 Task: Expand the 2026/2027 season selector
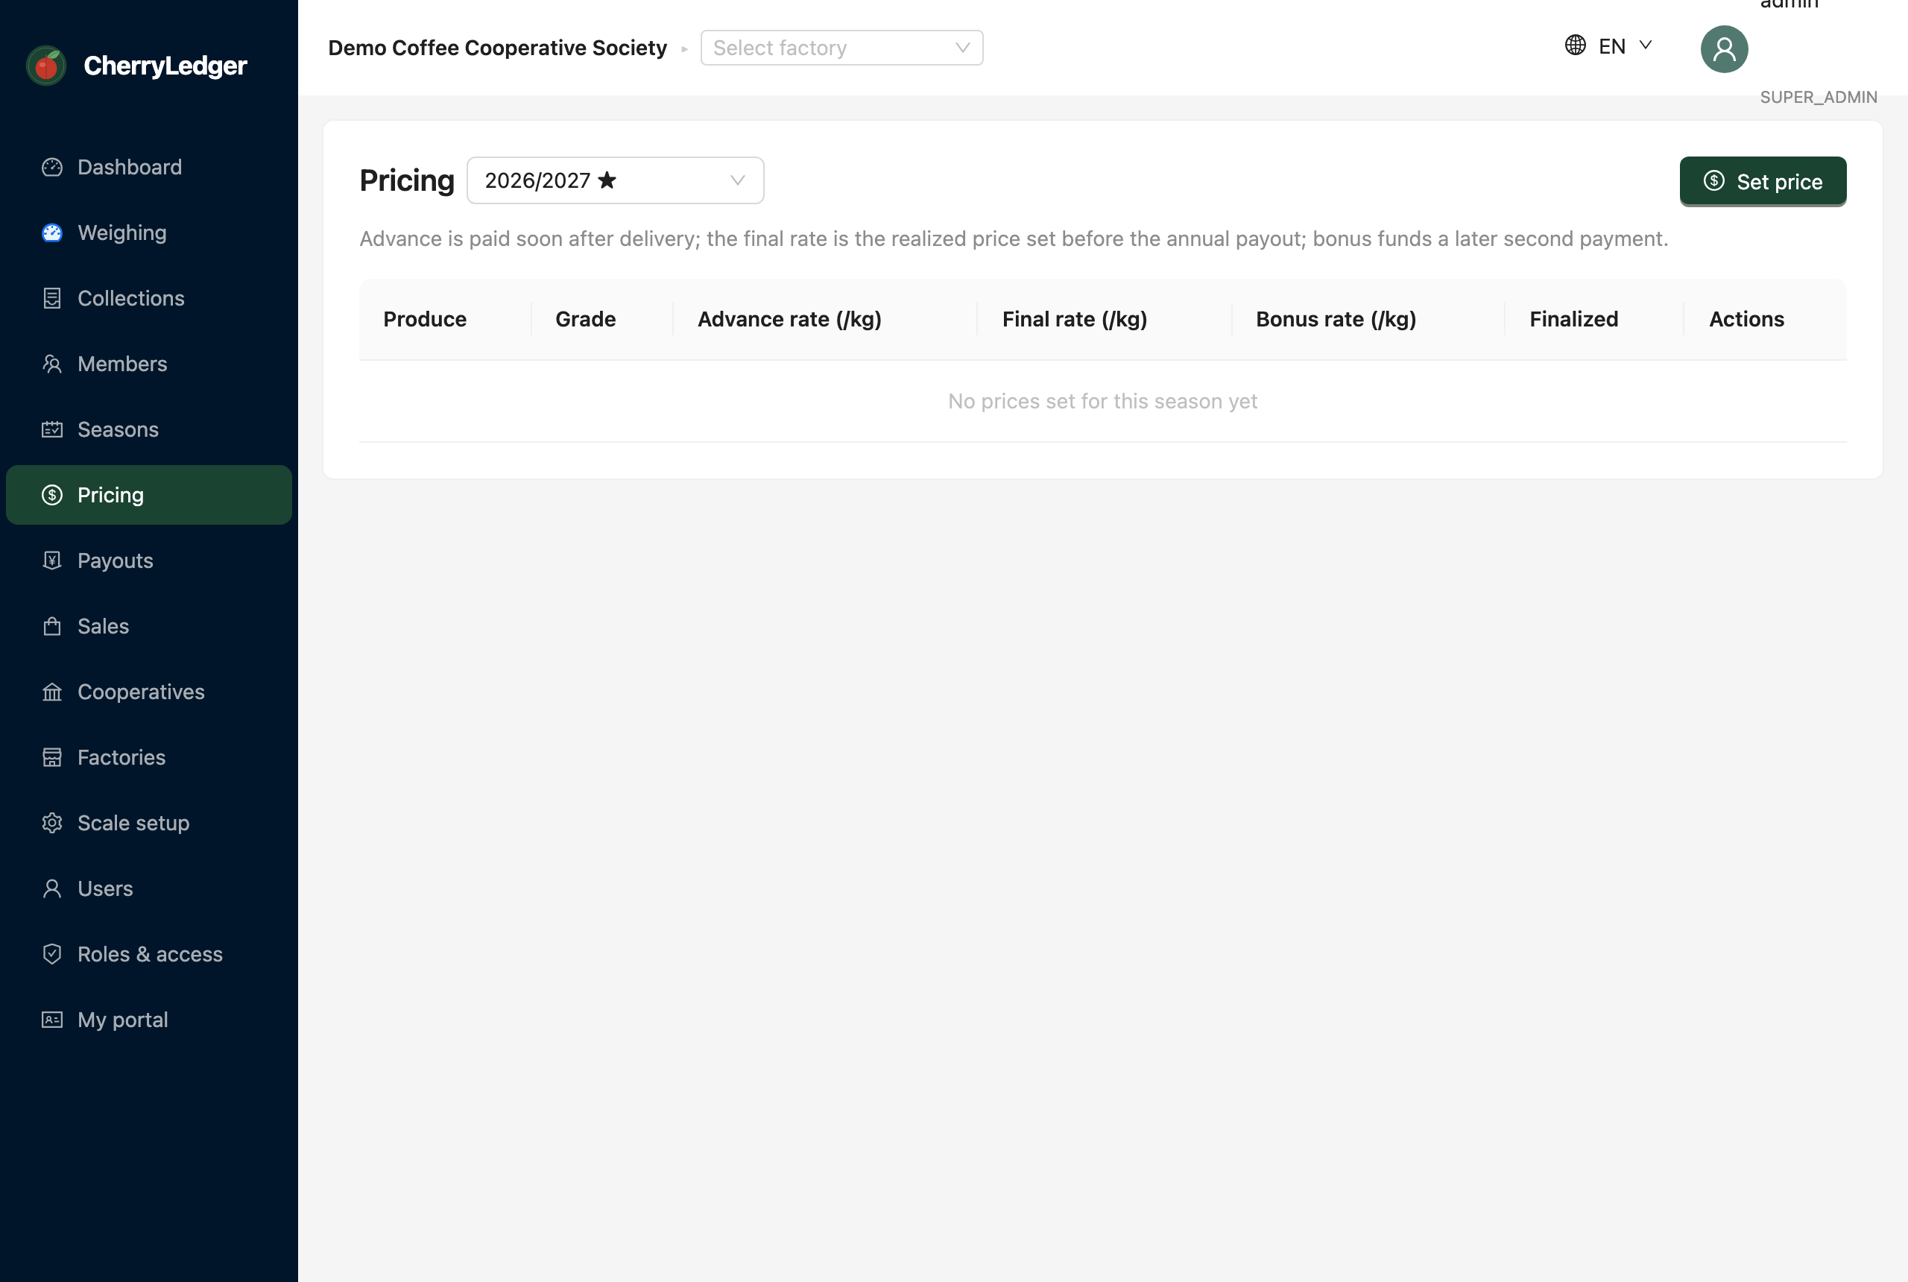615,180
